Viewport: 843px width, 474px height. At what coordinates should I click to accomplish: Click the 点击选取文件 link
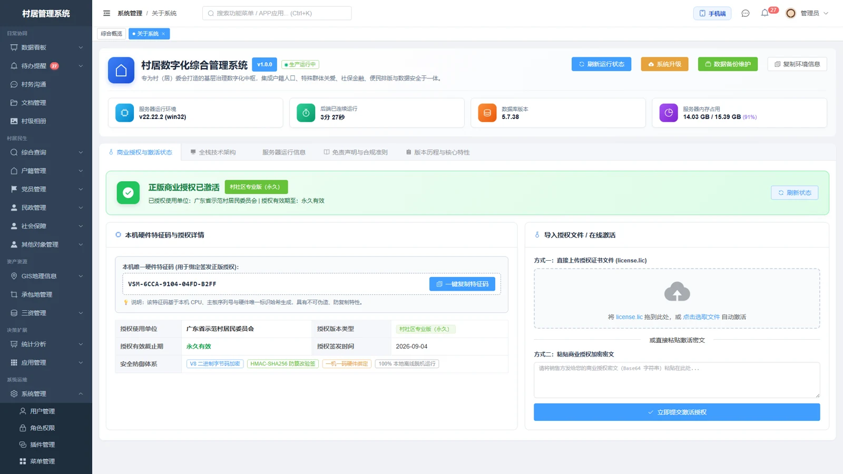pos(701,317)
